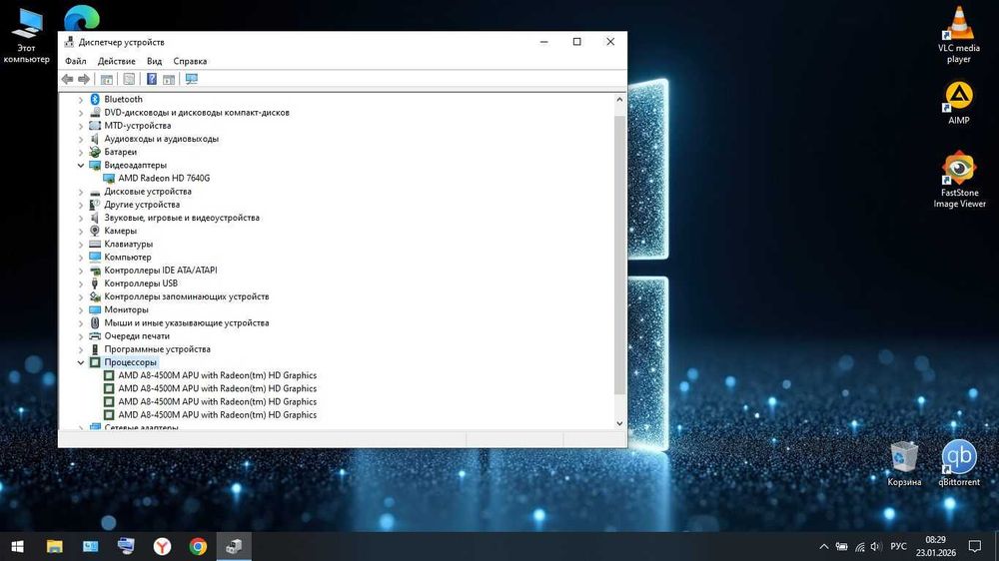Select the Bluetooth category icon
The width and height of the screenshot is (999, 561).
pyautogui.click(x=95, y=99)
